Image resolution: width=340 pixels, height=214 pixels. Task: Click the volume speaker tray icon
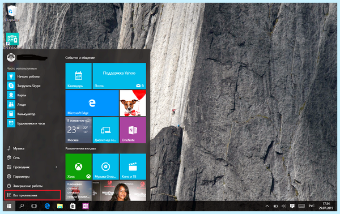coord(284,206)
